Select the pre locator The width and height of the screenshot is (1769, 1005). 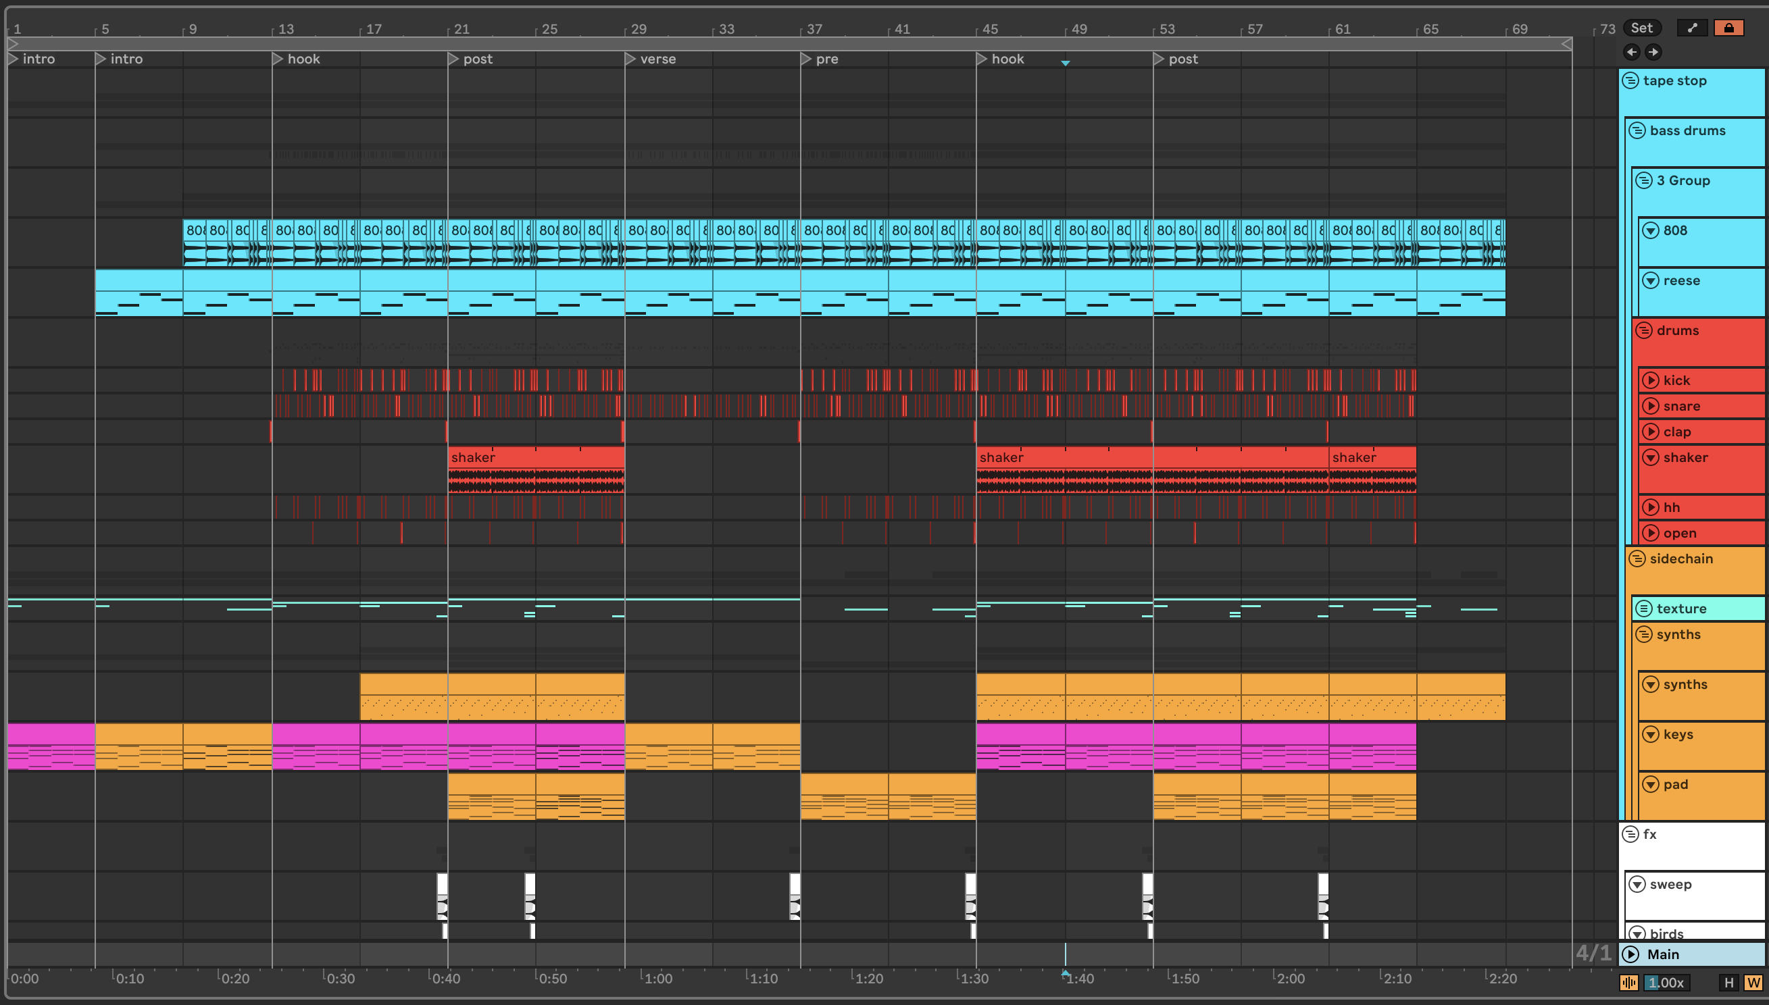point(806,59)
